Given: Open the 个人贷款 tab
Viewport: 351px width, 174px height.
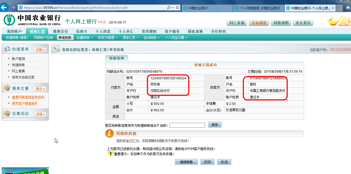Looking at the screenshot, I should (x=103, y=31).
